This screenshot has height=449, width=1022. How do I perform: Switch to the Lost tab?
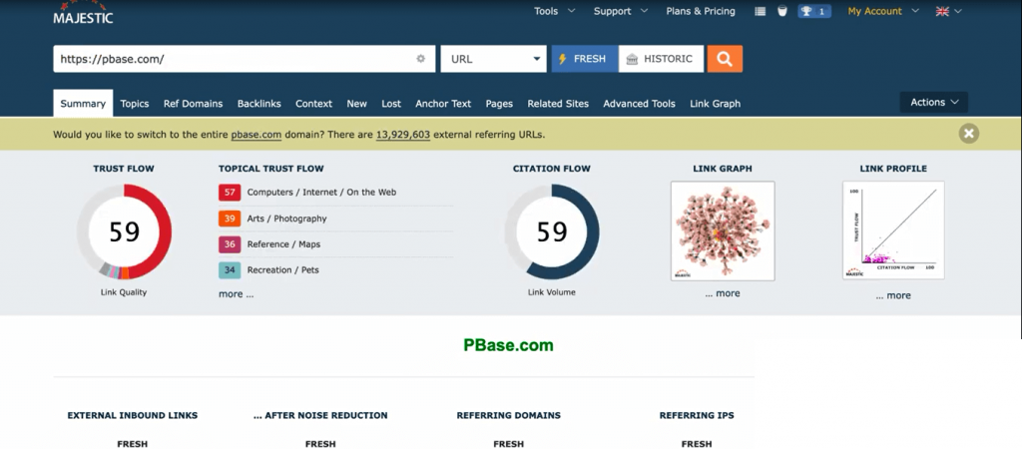(x=391, y=104)
